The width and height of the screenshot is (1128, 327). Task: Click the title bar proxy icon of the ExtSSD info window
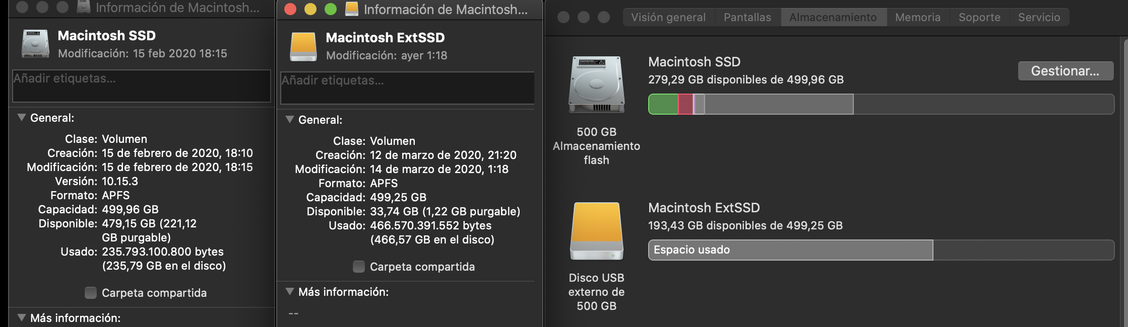coord(351,10)
